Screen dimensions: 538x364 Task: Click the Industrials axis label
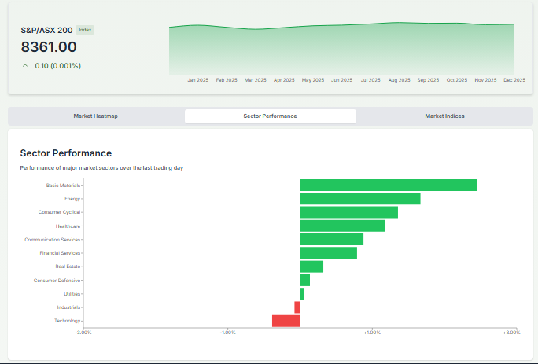[x=68, y=307]
